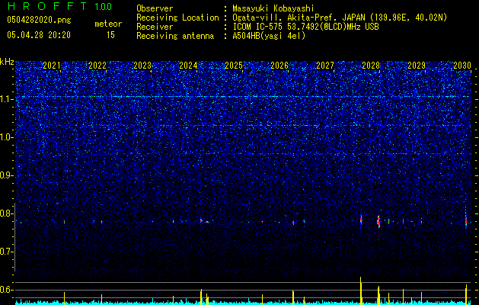Click the 'meteor' label

(108, 24)
